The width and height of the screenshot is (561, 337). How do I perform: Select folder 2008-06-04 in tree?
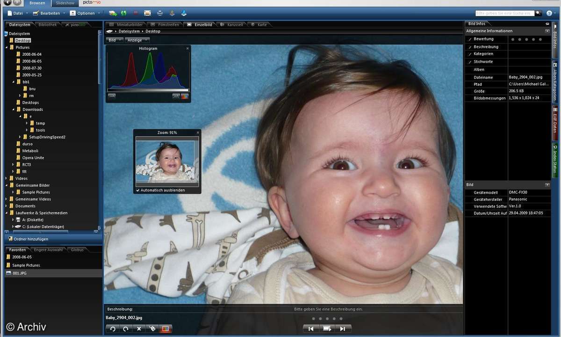point(32,54)
